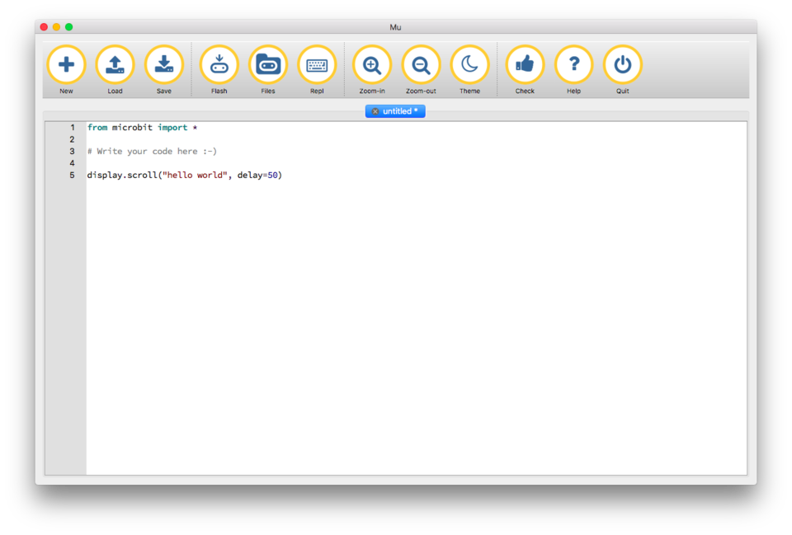This screenshot has height=535, width=792.
Task: Click line number 4 in the gutter
Action: 73,163
